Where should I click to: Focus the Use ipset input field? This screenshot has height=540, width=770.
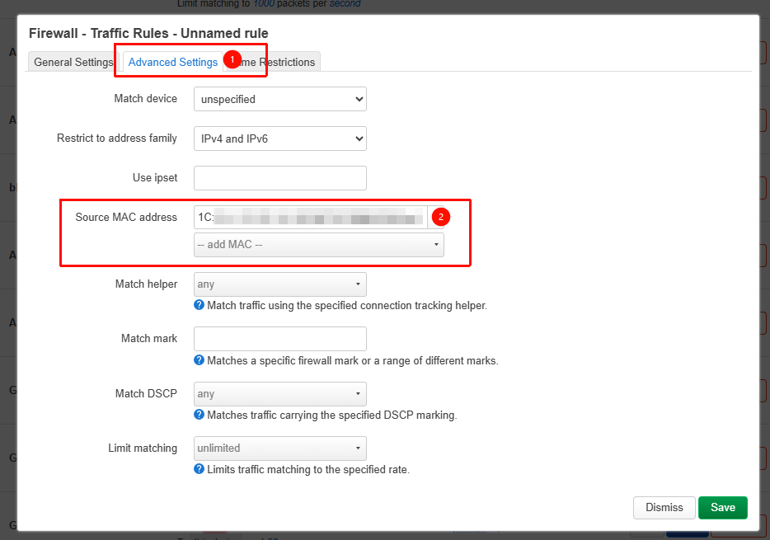(x=279, y=177)
